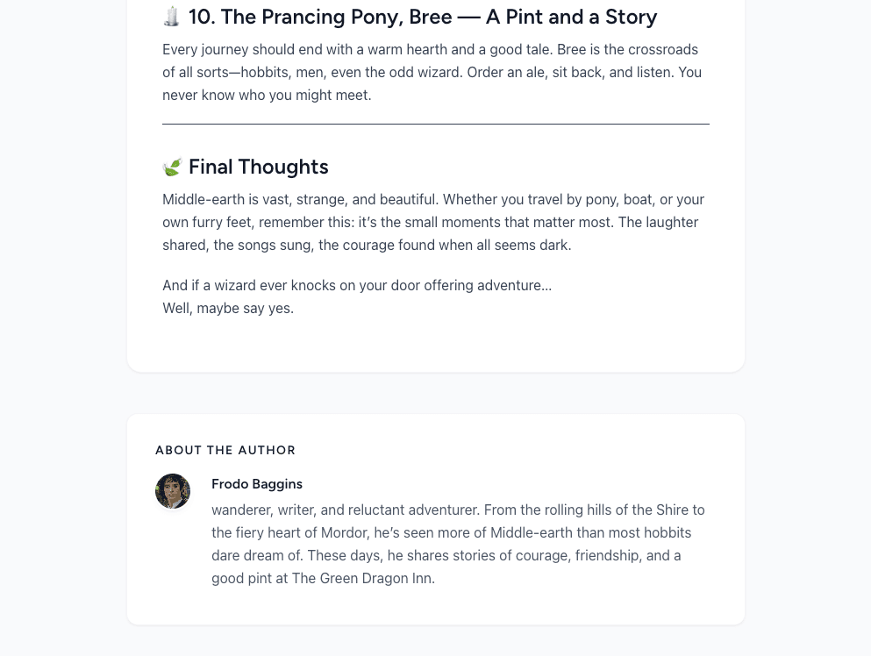Click the 'ABOUT THE AUTHOR' label
The image size is (871, 656).
click(x=225, y=450)
